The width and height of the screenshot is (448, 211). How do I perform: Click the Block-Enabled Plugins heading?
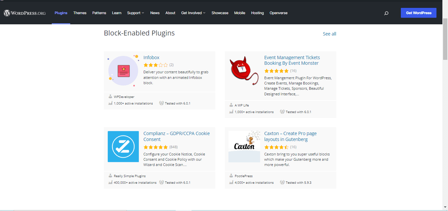pyautogui.click(x=139, y=33)
